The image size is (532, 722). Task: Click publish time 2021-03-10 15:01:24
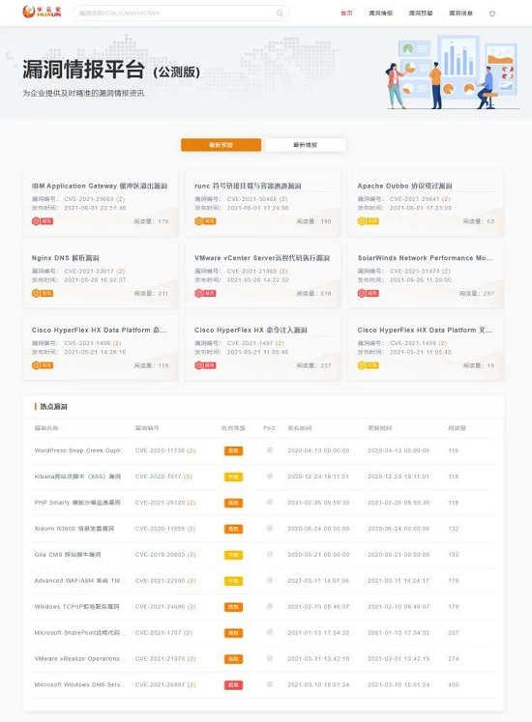318,685
